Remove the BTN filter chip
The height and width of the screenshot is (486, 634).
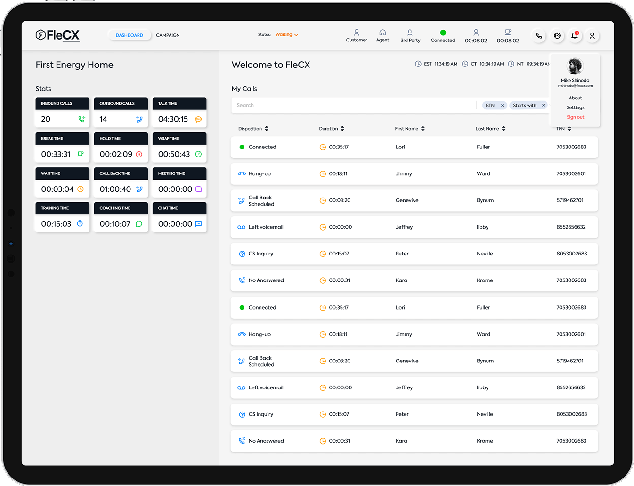(503, 106)
